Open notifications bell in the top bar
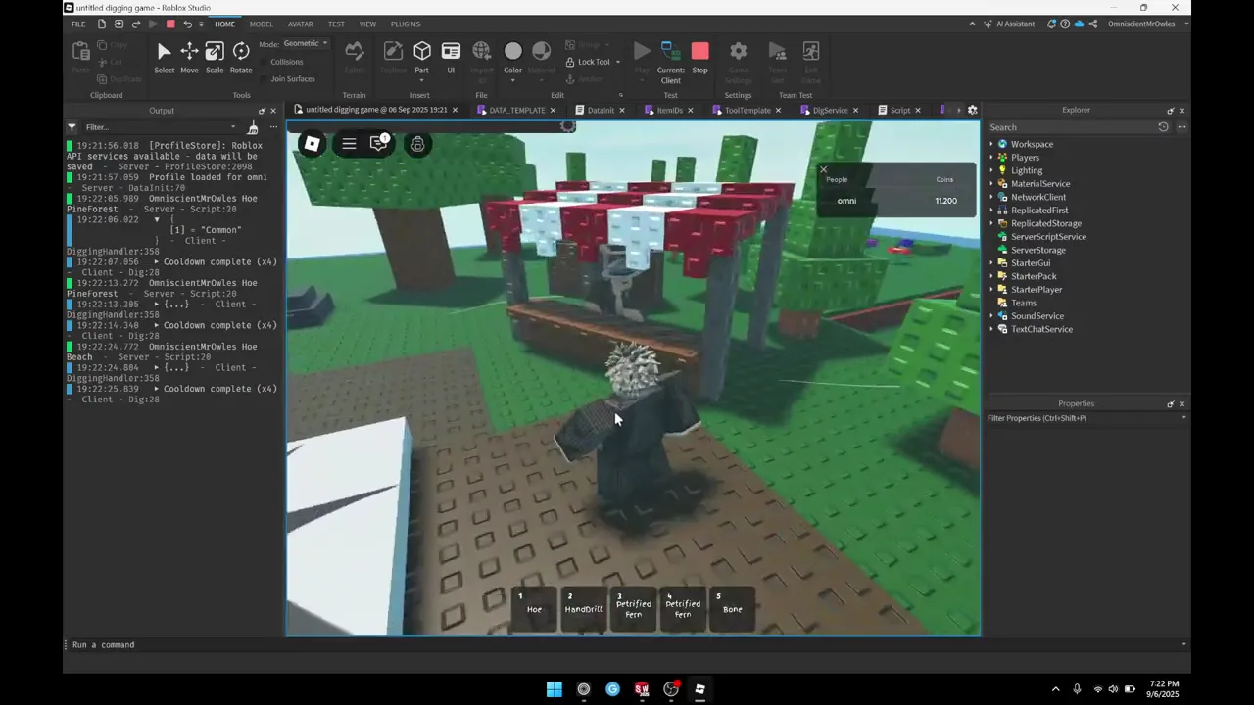1254x705 pixels. (1051, 23)
